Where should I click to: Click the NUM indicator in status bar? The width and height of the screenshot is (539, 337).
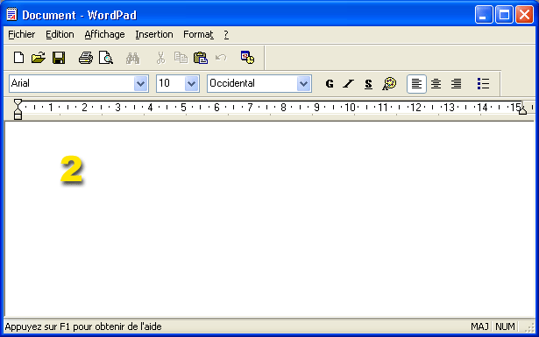tap(505, 326)
